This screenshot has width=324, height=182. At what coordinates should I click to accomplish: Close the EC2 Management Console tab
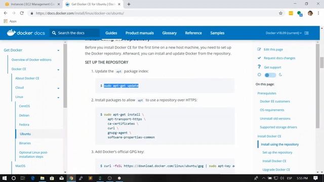point(59,4)
